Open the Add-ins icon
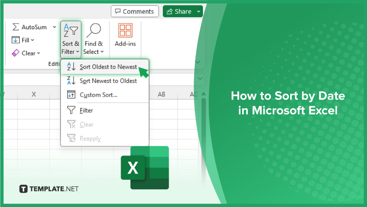 pyautogui.click(x=125, y=30)
